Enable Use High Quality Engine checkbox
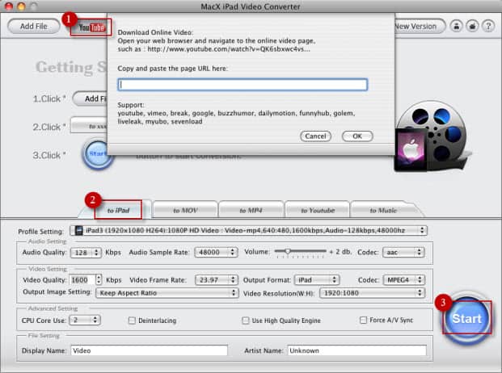The image size is (502, 373). pyautogui.click(x=246, y=321)
